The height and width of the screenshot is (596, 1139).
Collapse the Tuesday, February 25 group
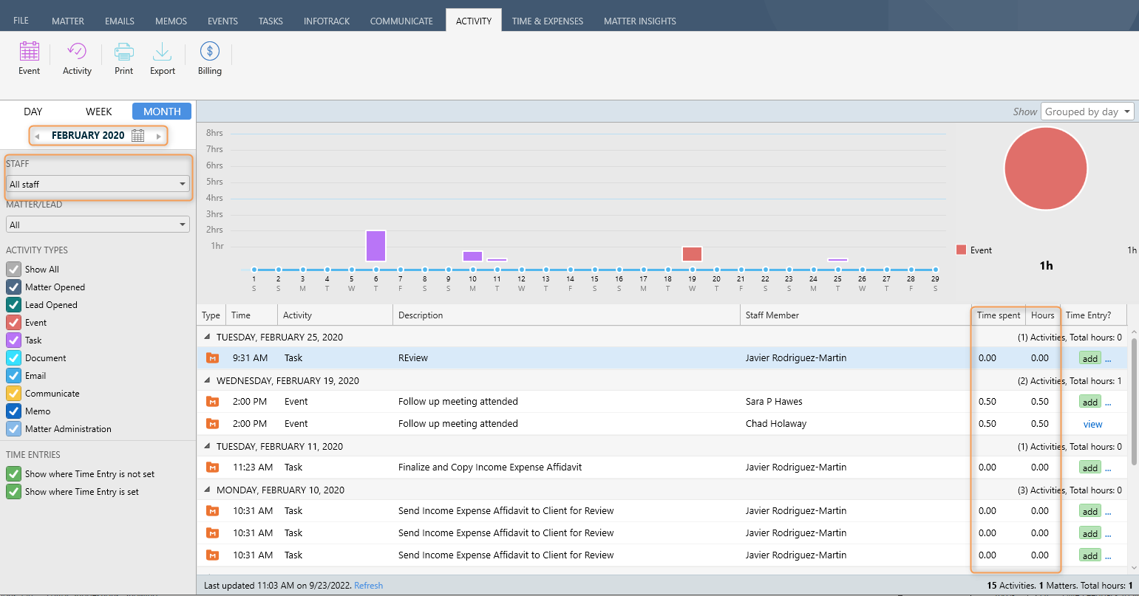tap(207, 337)
